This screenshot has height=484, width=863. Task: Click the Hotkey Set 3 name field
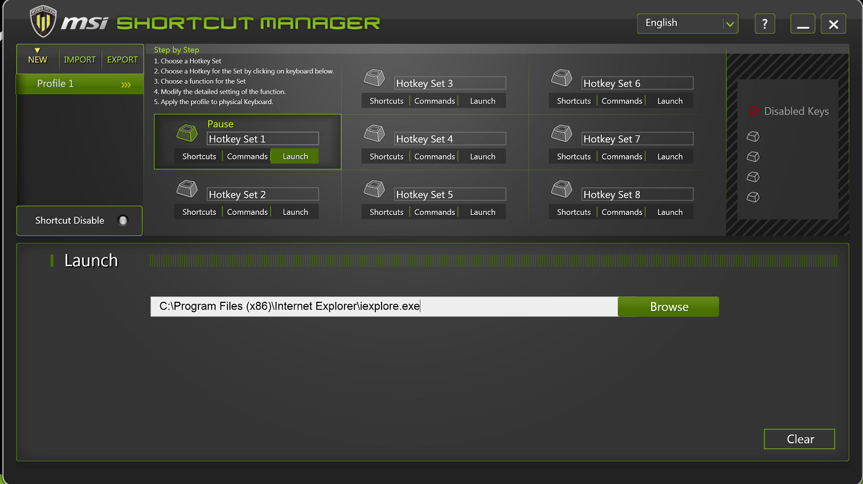click(x=450, y=83)
